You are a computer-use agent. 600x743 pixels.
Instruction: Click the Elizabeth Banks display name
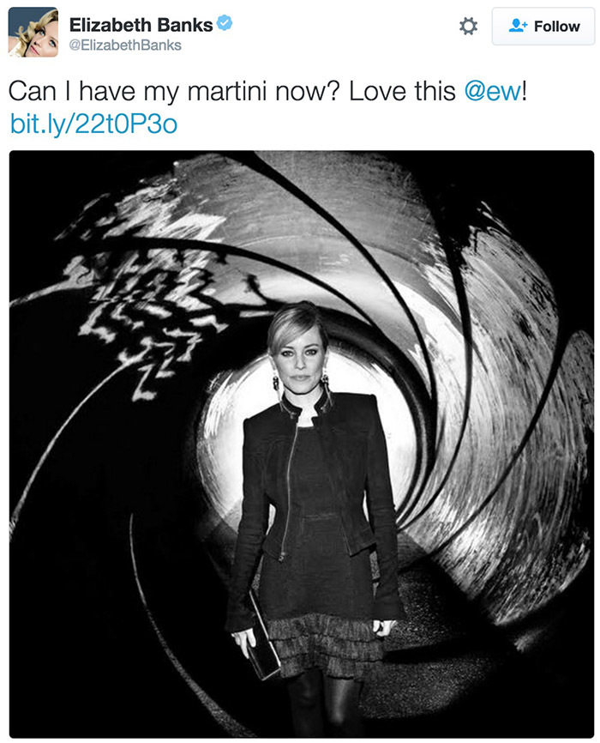[141, 25]
